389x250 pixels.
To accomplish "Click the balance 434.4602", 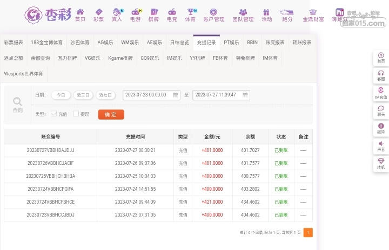I will pos(250,202).
